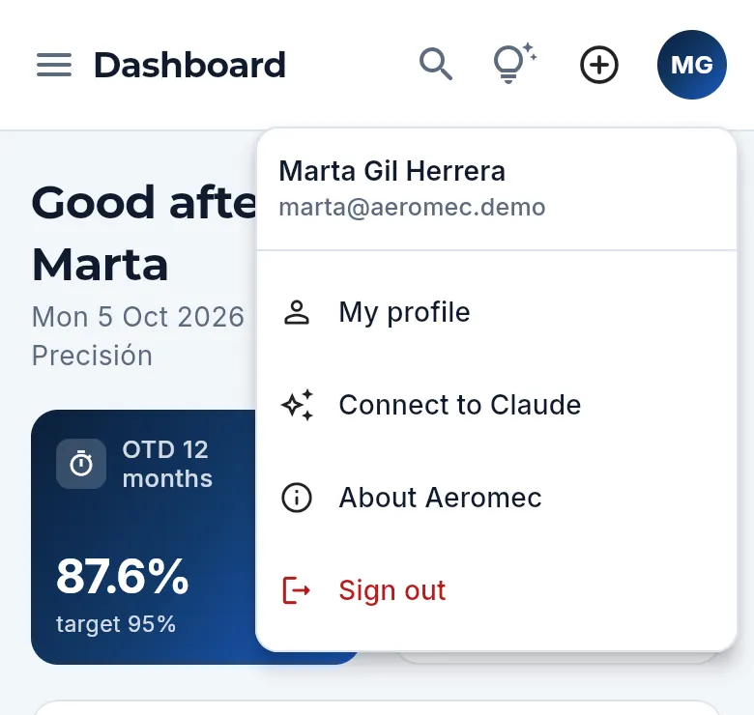Click the circled plus create icon

pyautogui.click(x=598, y=65)
